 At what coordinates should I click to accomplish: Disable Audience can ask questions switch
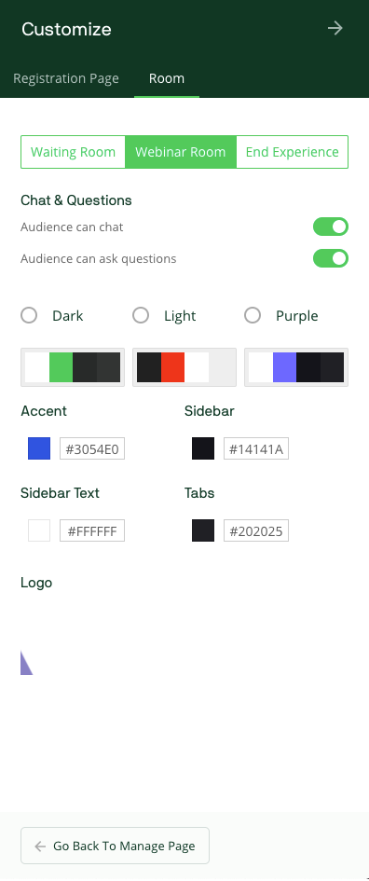click(331, 258)
